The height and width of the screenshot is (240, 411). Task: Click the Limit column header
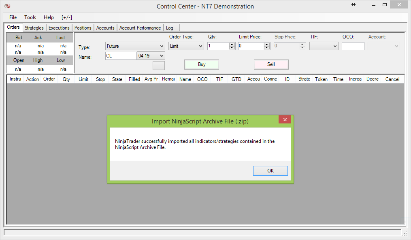83,79
